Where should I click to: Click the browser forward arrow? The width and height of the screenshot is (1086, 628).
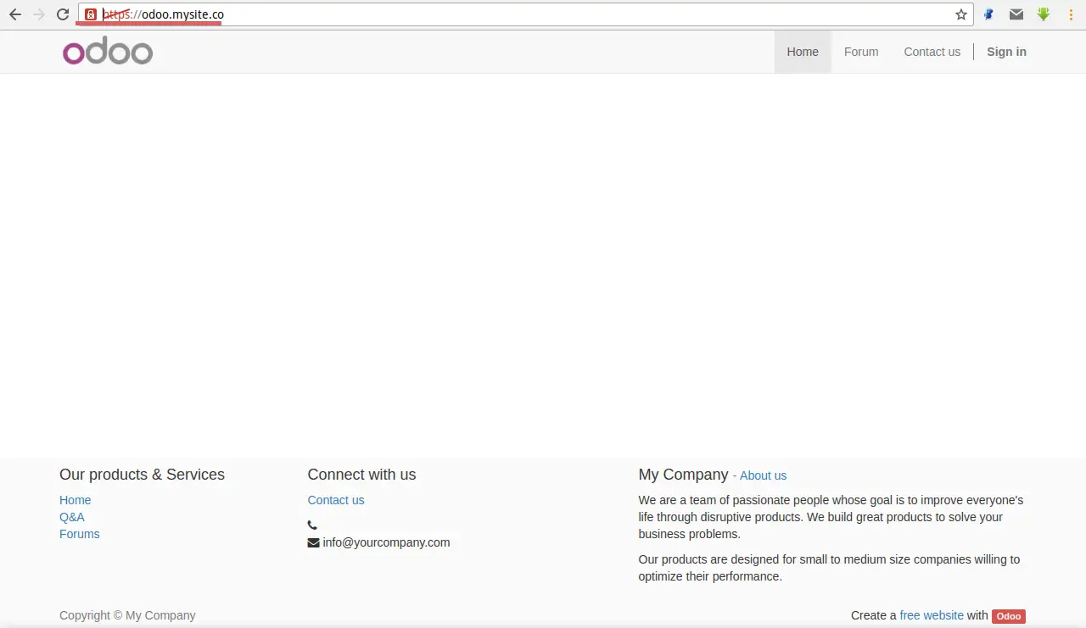tap(39, 14)
